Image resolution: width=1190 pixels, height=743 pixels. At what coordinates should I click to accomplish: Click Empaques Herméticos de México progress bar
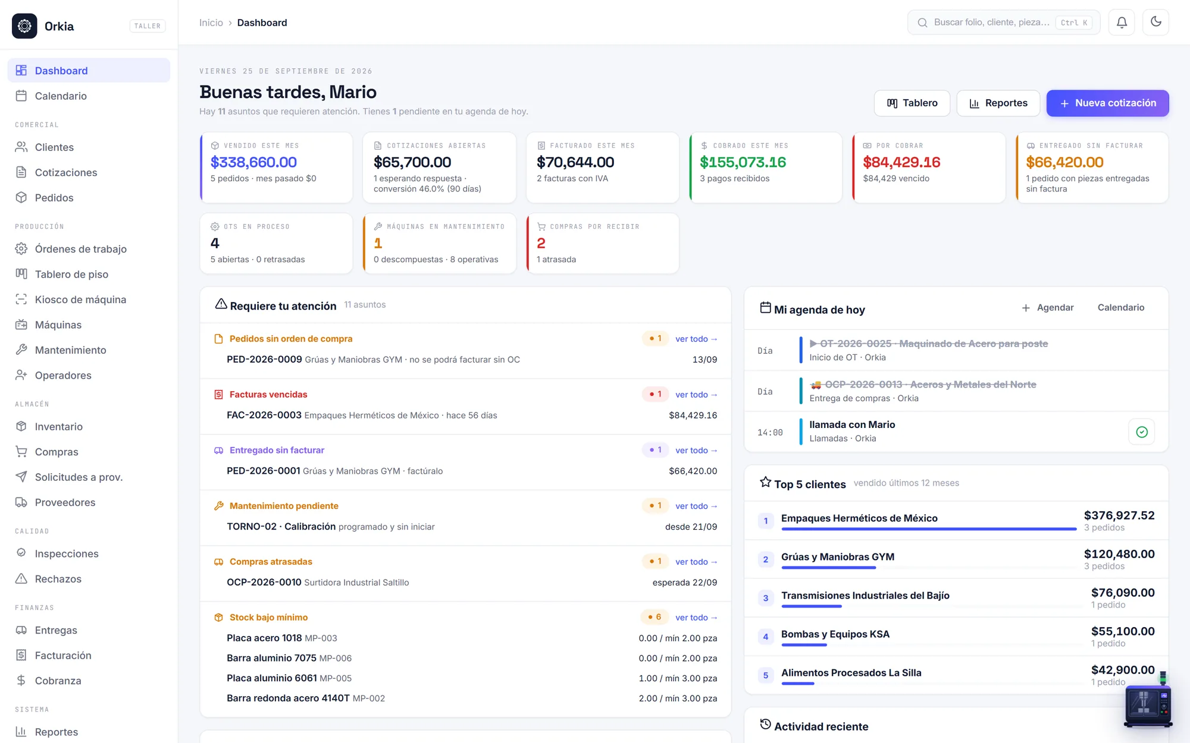tap(929, 528)
